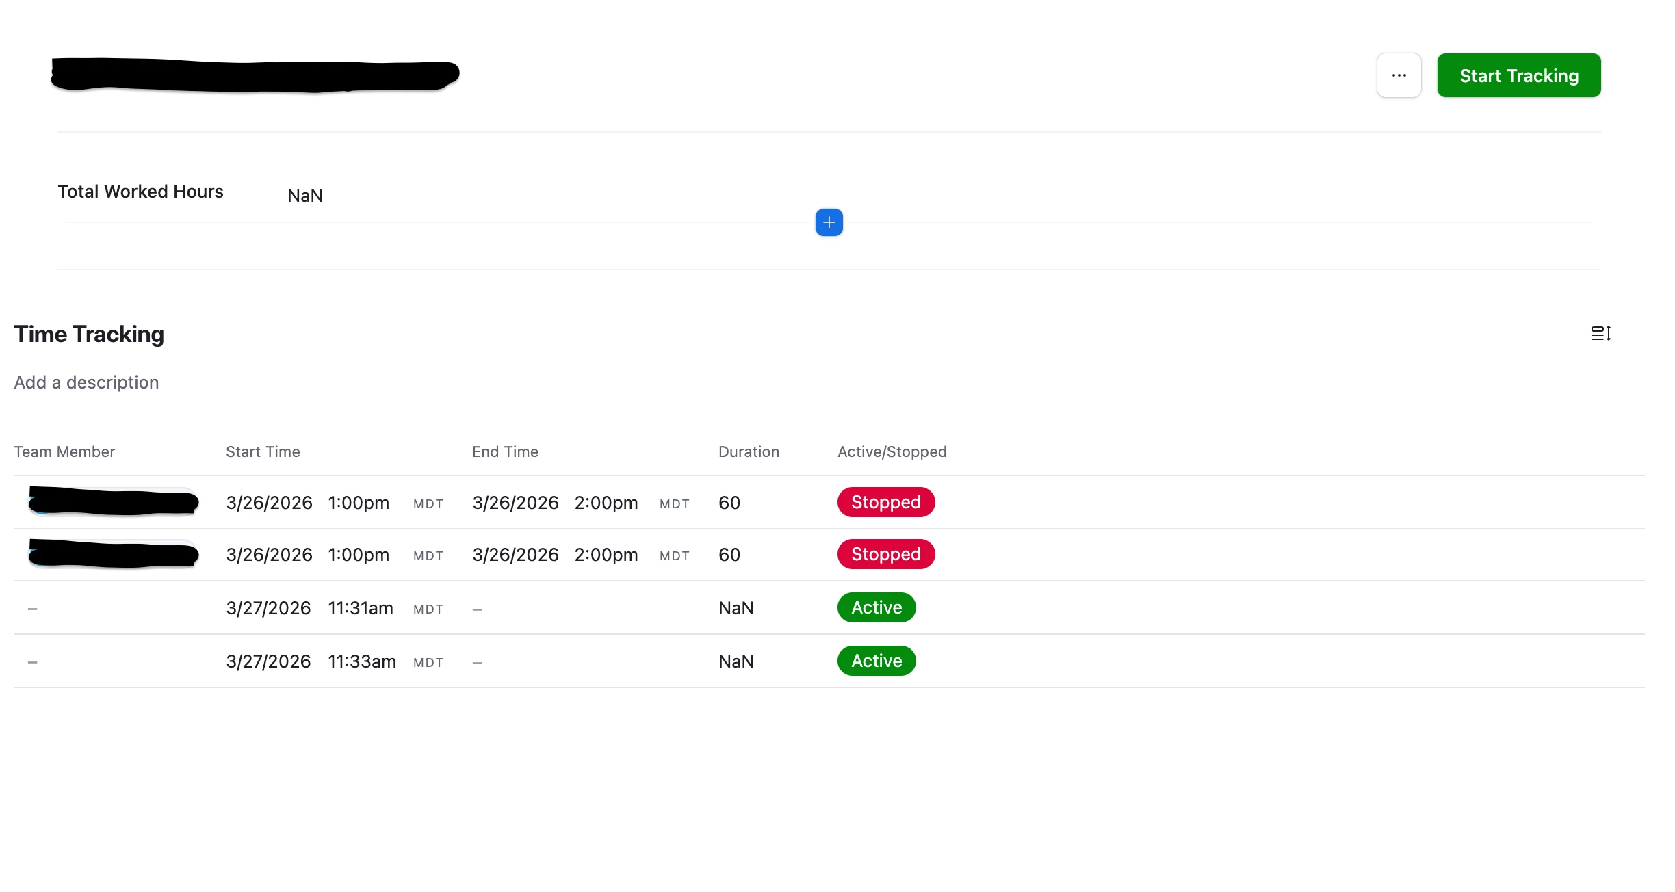Click the NaN duration of 11:33am entry
Image resolution: width=1675 pixels, height=892 pixels.
click(736, 661)
